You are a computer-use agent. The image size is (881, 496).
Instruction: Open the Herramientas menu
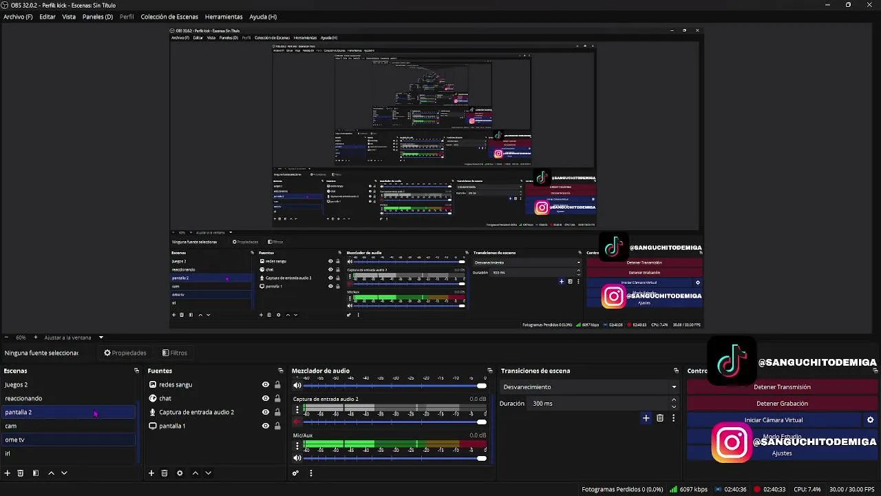[x=224, y=17]
